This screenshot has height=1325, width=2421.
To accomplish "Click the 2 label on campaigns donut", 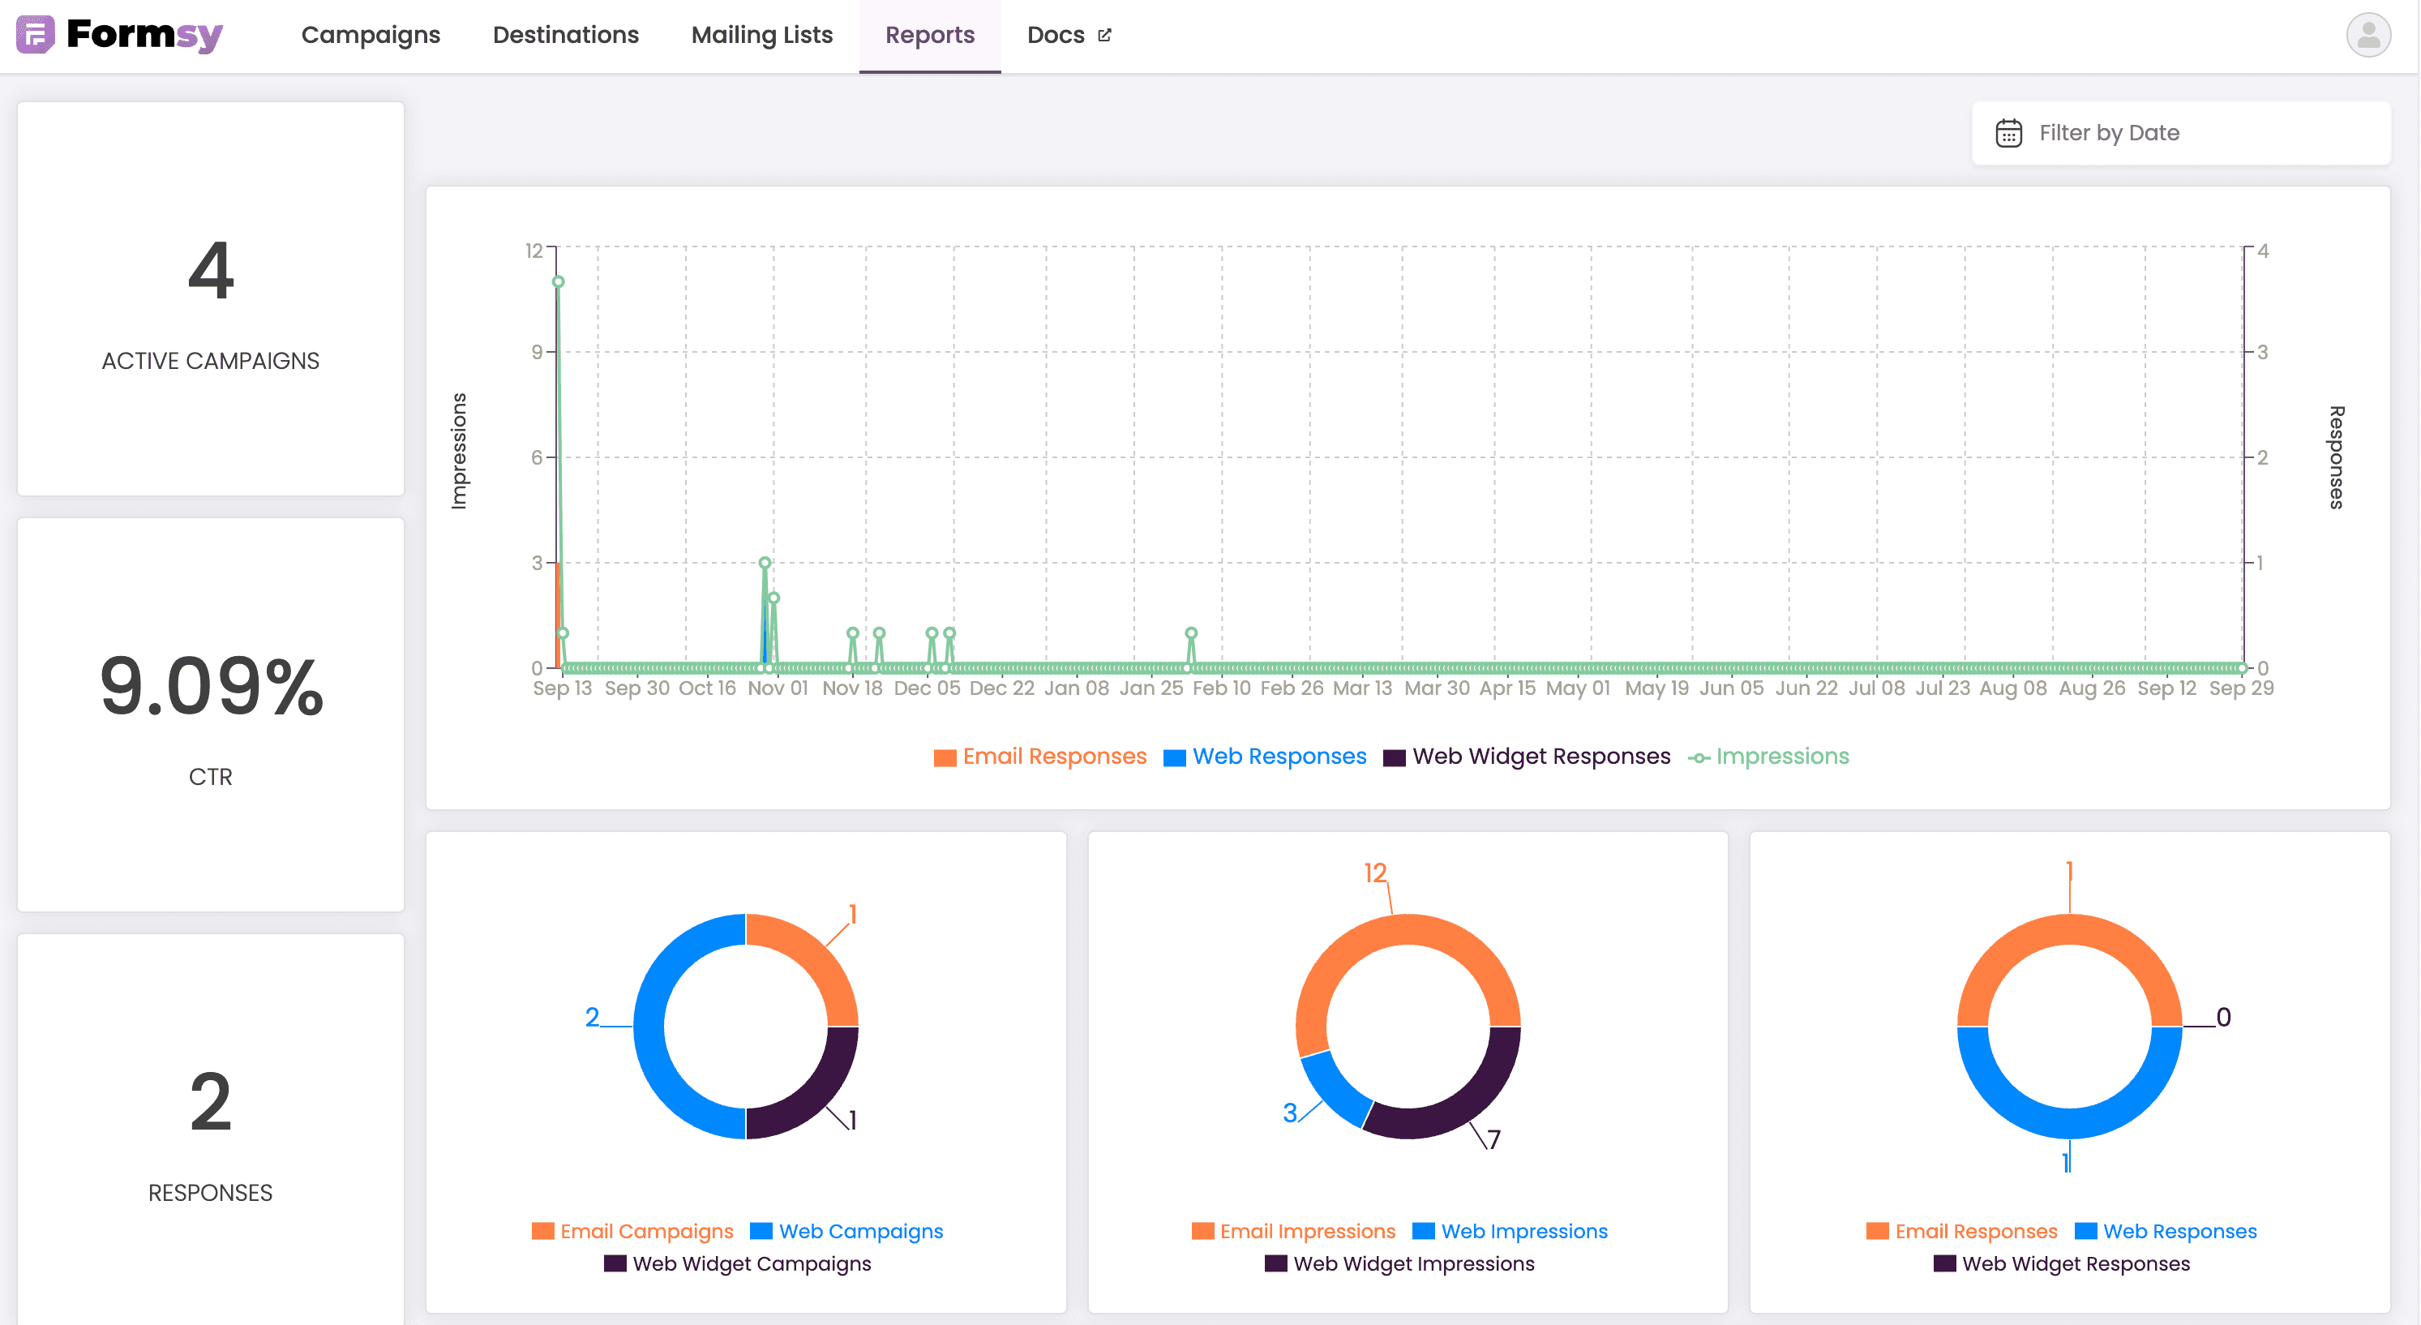I will 592,1017.
